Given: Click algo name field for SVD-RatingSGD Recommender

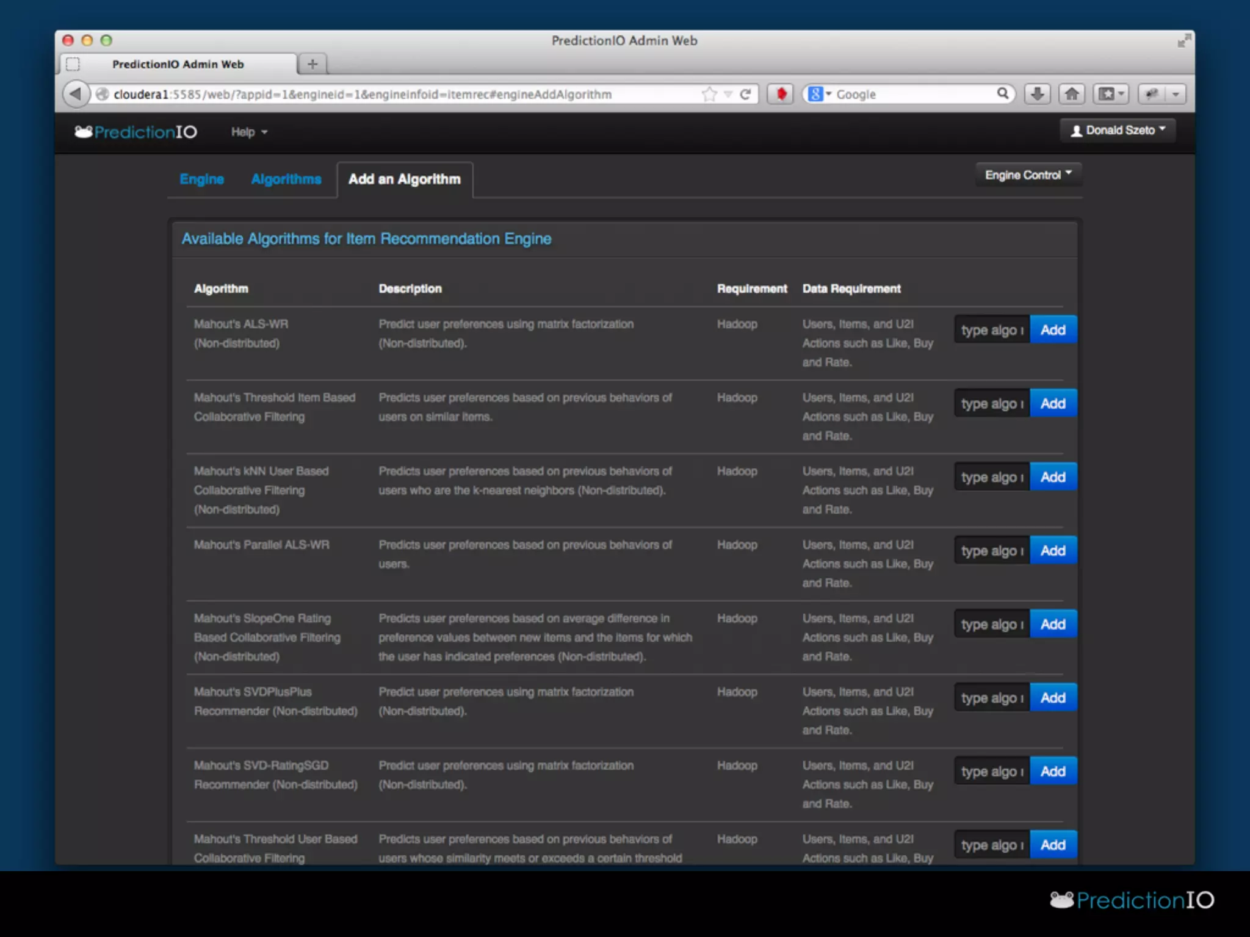Looking at the screenshot, I should tap(992, 771).
